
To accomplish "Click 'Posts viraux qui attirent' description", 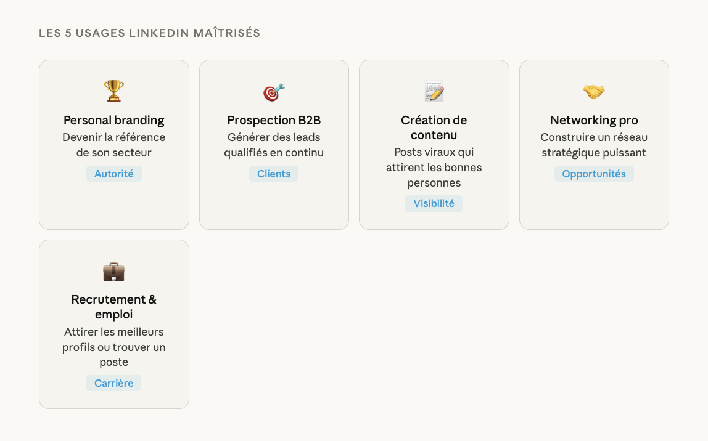I will point(434,168).
